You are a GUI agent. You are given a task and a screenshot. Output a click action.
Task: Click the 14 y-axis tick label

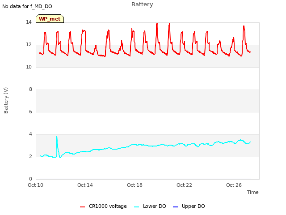29,22
